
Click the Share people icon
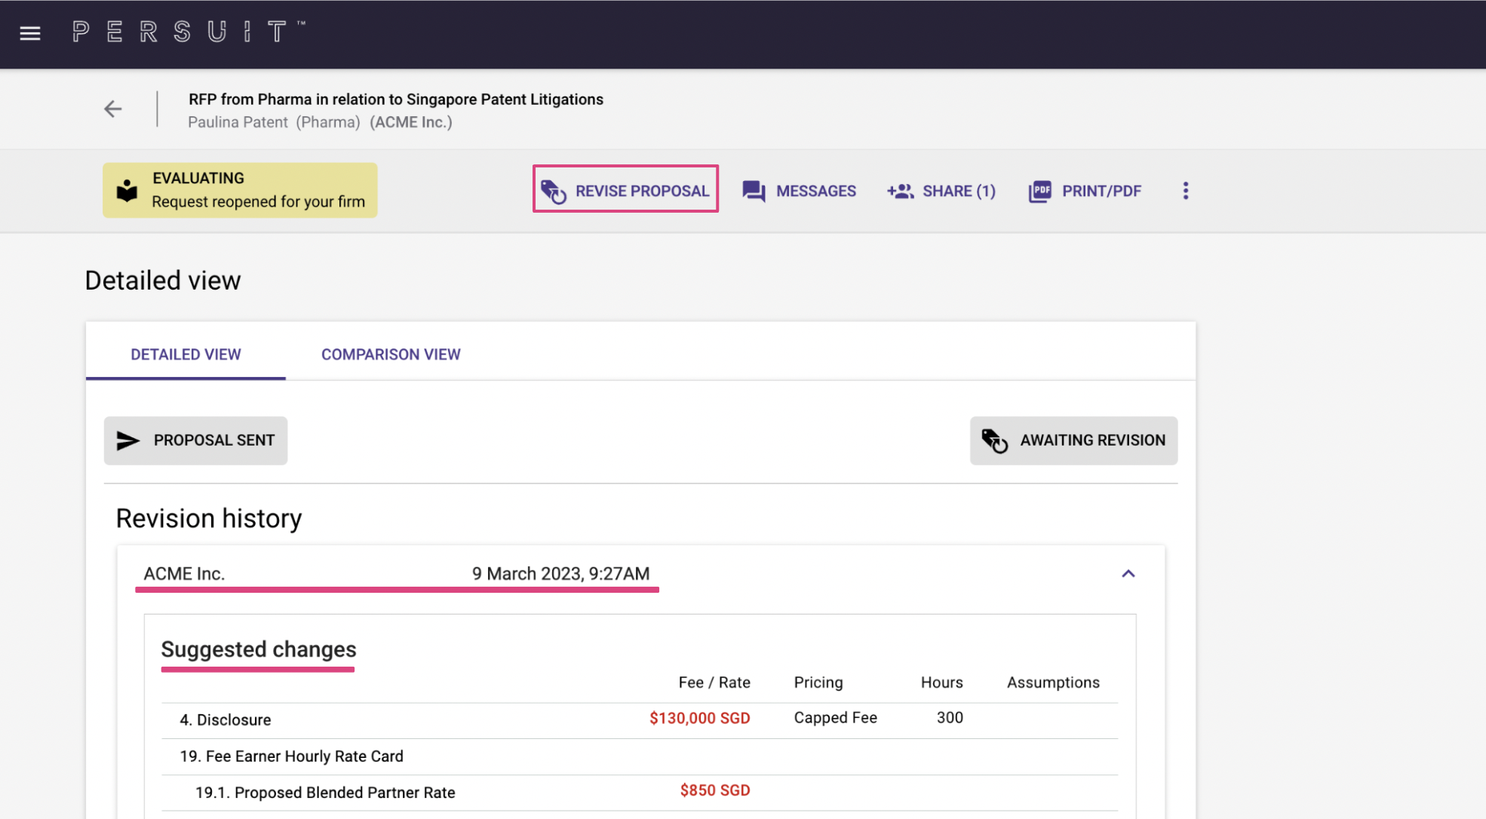pos(900,191)
